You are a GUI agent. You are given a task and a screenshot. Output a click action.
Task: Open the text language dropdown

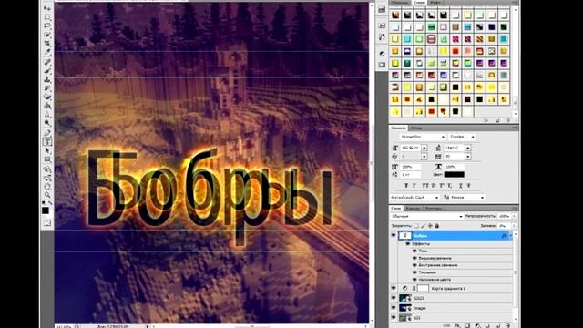414,197
